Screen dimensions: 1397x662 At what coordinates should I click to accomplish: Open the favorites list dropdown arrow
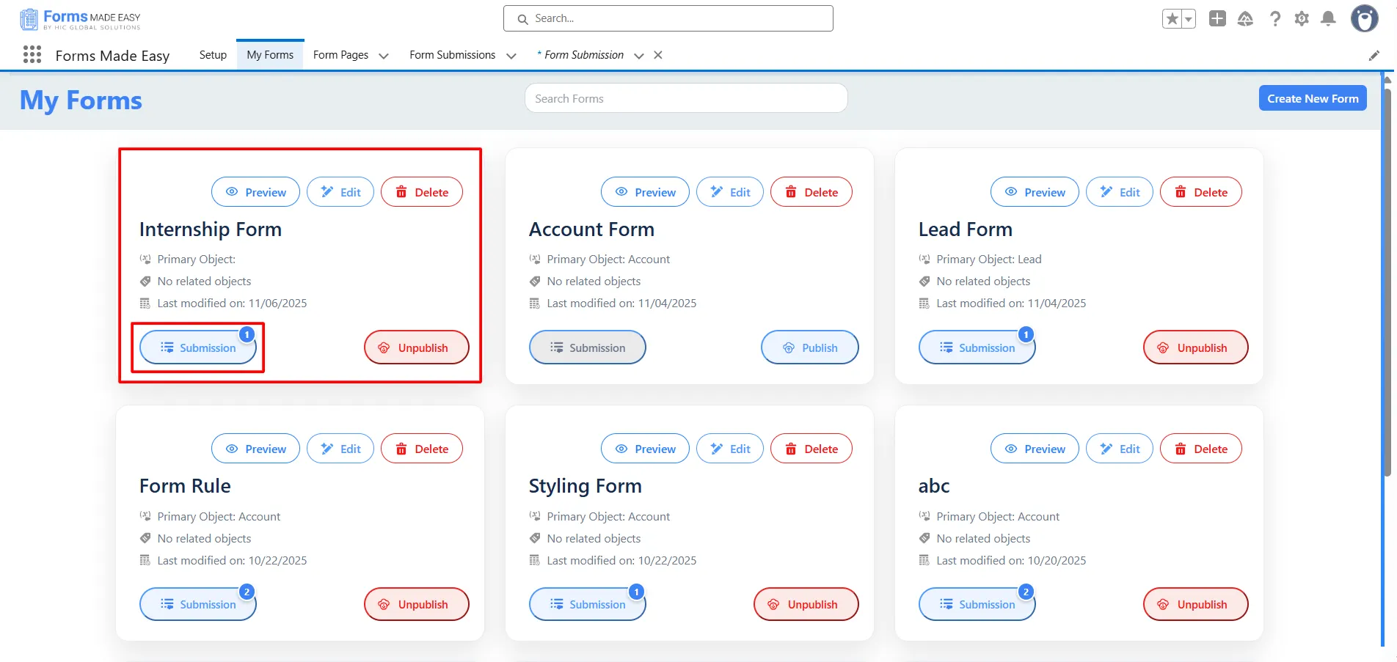[1189, 19]
